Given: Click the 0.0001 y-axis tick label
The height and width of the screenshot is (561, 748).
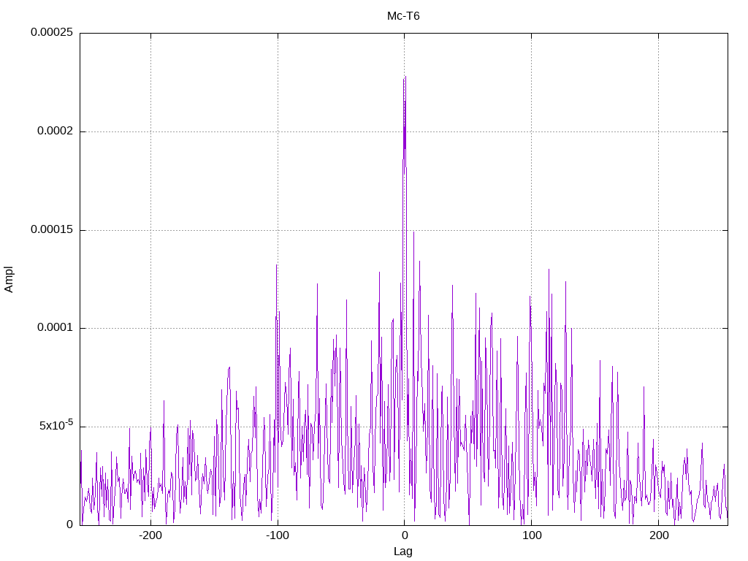Looking at the screenshot, I should [56, 328].
